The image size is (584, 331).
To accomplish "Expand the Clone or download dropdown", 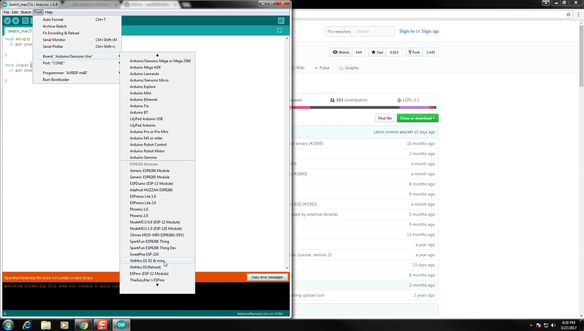I will (417, 118).
